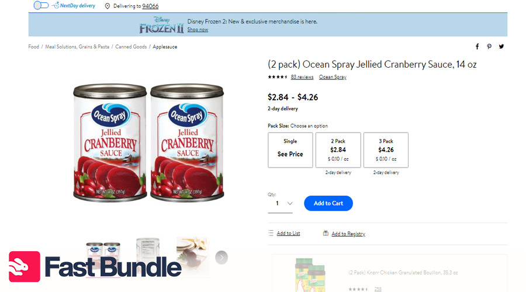Screen dimensions: 526x292
Task: Change delivery zip code 94066
Action: coord(151,6)
